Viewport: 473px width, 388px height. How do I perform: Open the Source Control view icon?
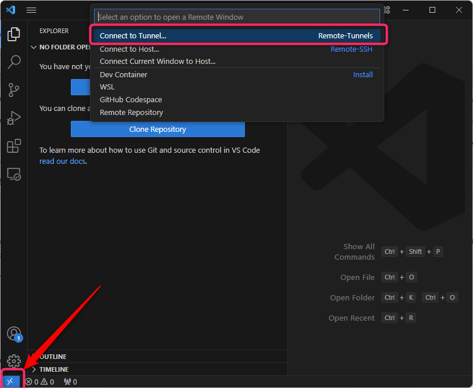click(x=13, y=90)
